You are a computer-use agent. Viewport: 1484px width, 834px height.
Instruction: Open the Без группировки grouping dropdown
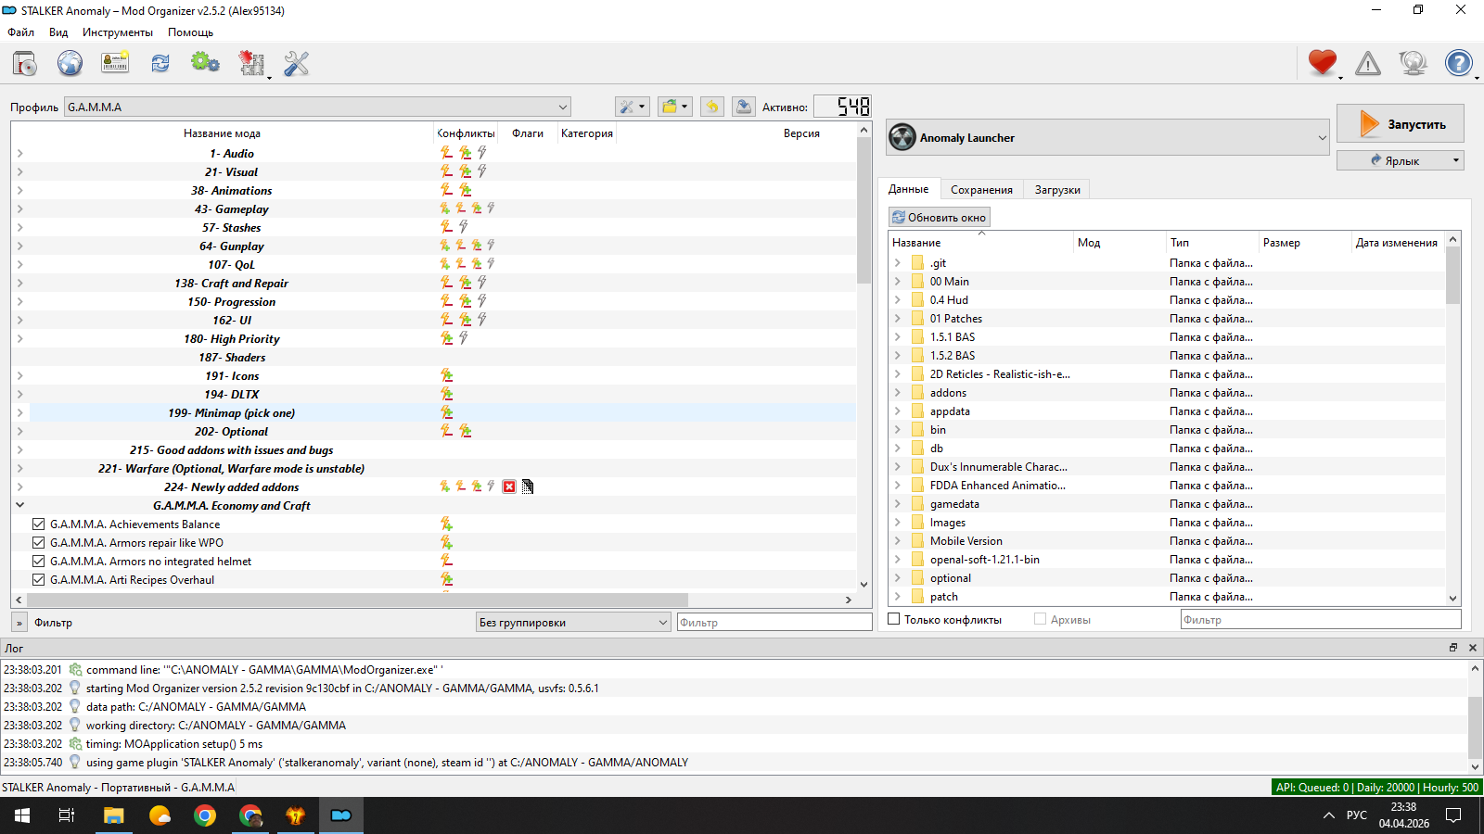click(x=573, y=622)
